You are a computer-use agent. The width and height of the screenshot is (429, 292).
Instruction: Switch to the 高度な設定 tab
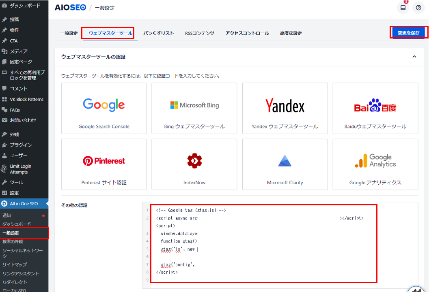coord(291,33)
